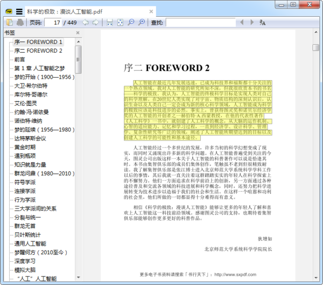Viewport: 323px width, 285px height.
Task: Close the 科学的极致 PDF tab
Action: click(x=152, y=11)
